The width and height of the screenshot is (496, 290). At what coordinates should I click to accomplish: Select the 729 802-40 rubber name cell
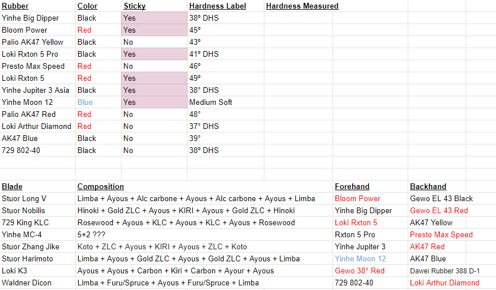[x=38, y=150]
